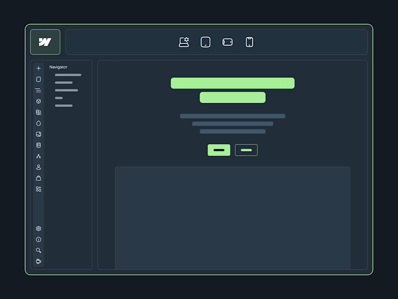Open CMS database icon
Screen dimensions: 398x299
(x=39, y=145)
